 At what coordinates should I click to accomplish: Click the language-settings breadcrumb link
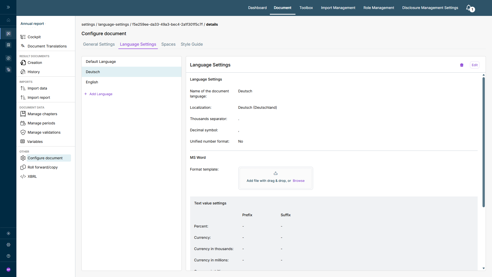click(114, 24)
